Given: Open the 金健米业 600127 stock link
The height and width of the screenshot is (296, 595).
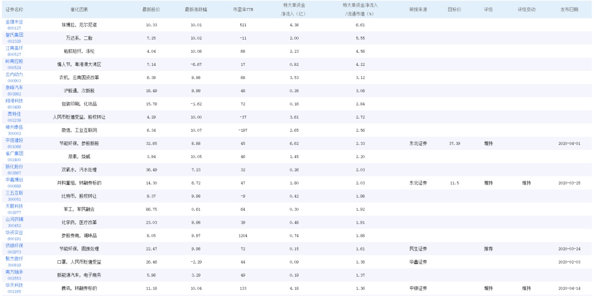Looking at the screenshot, I should [x=14, y=22].
